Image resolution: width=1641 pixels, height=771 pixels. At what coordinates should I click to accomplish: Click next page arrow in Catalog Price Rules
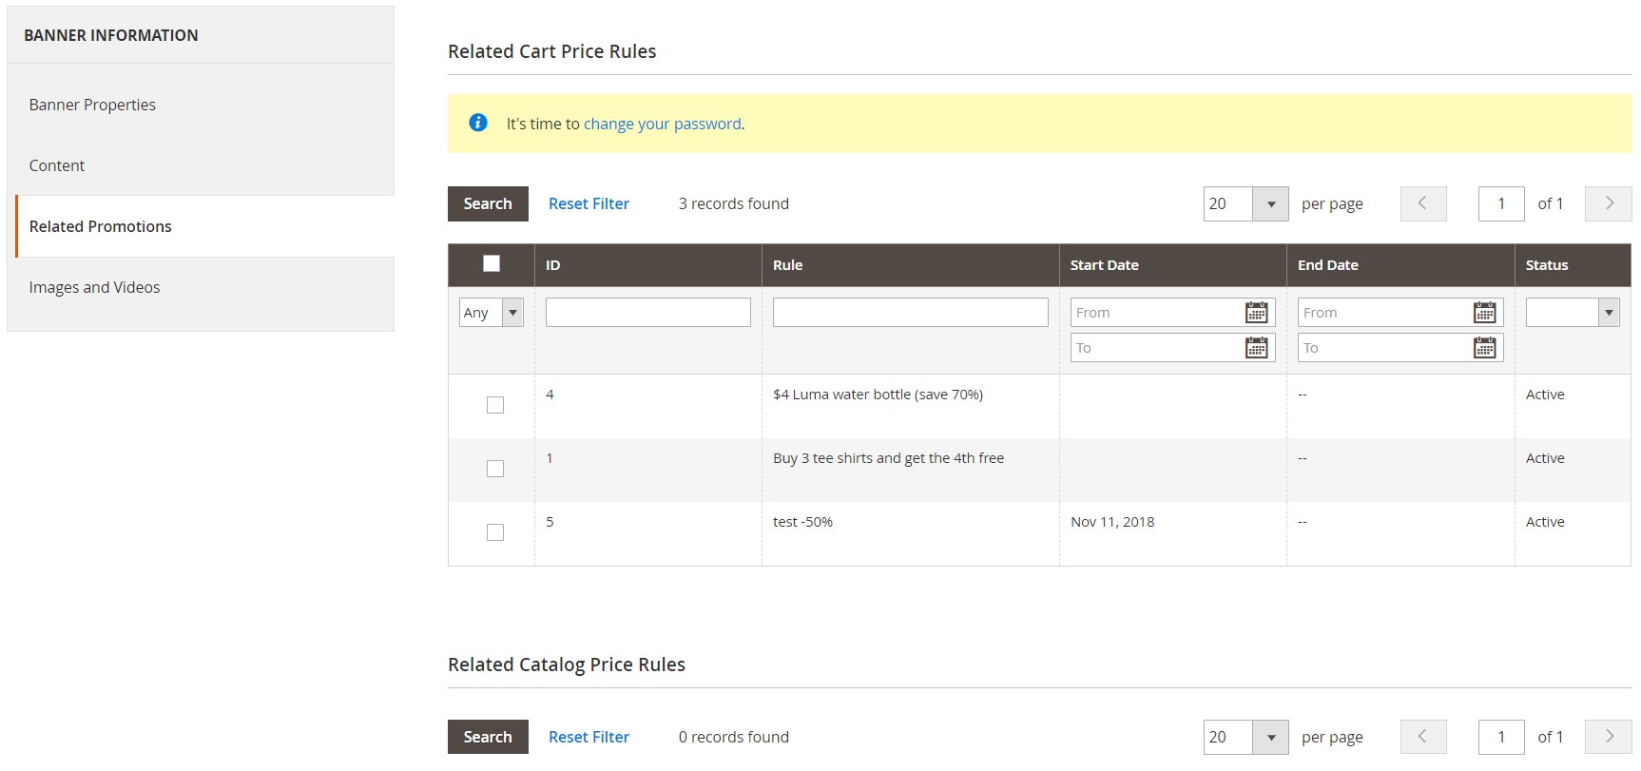tap(1608, 737)
